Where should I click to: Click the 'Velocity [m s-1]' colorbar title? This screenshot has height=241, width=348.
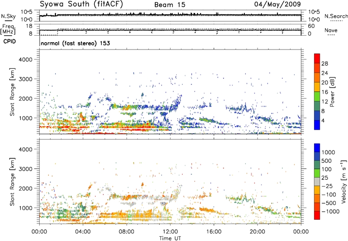click(x=344, y=181)
